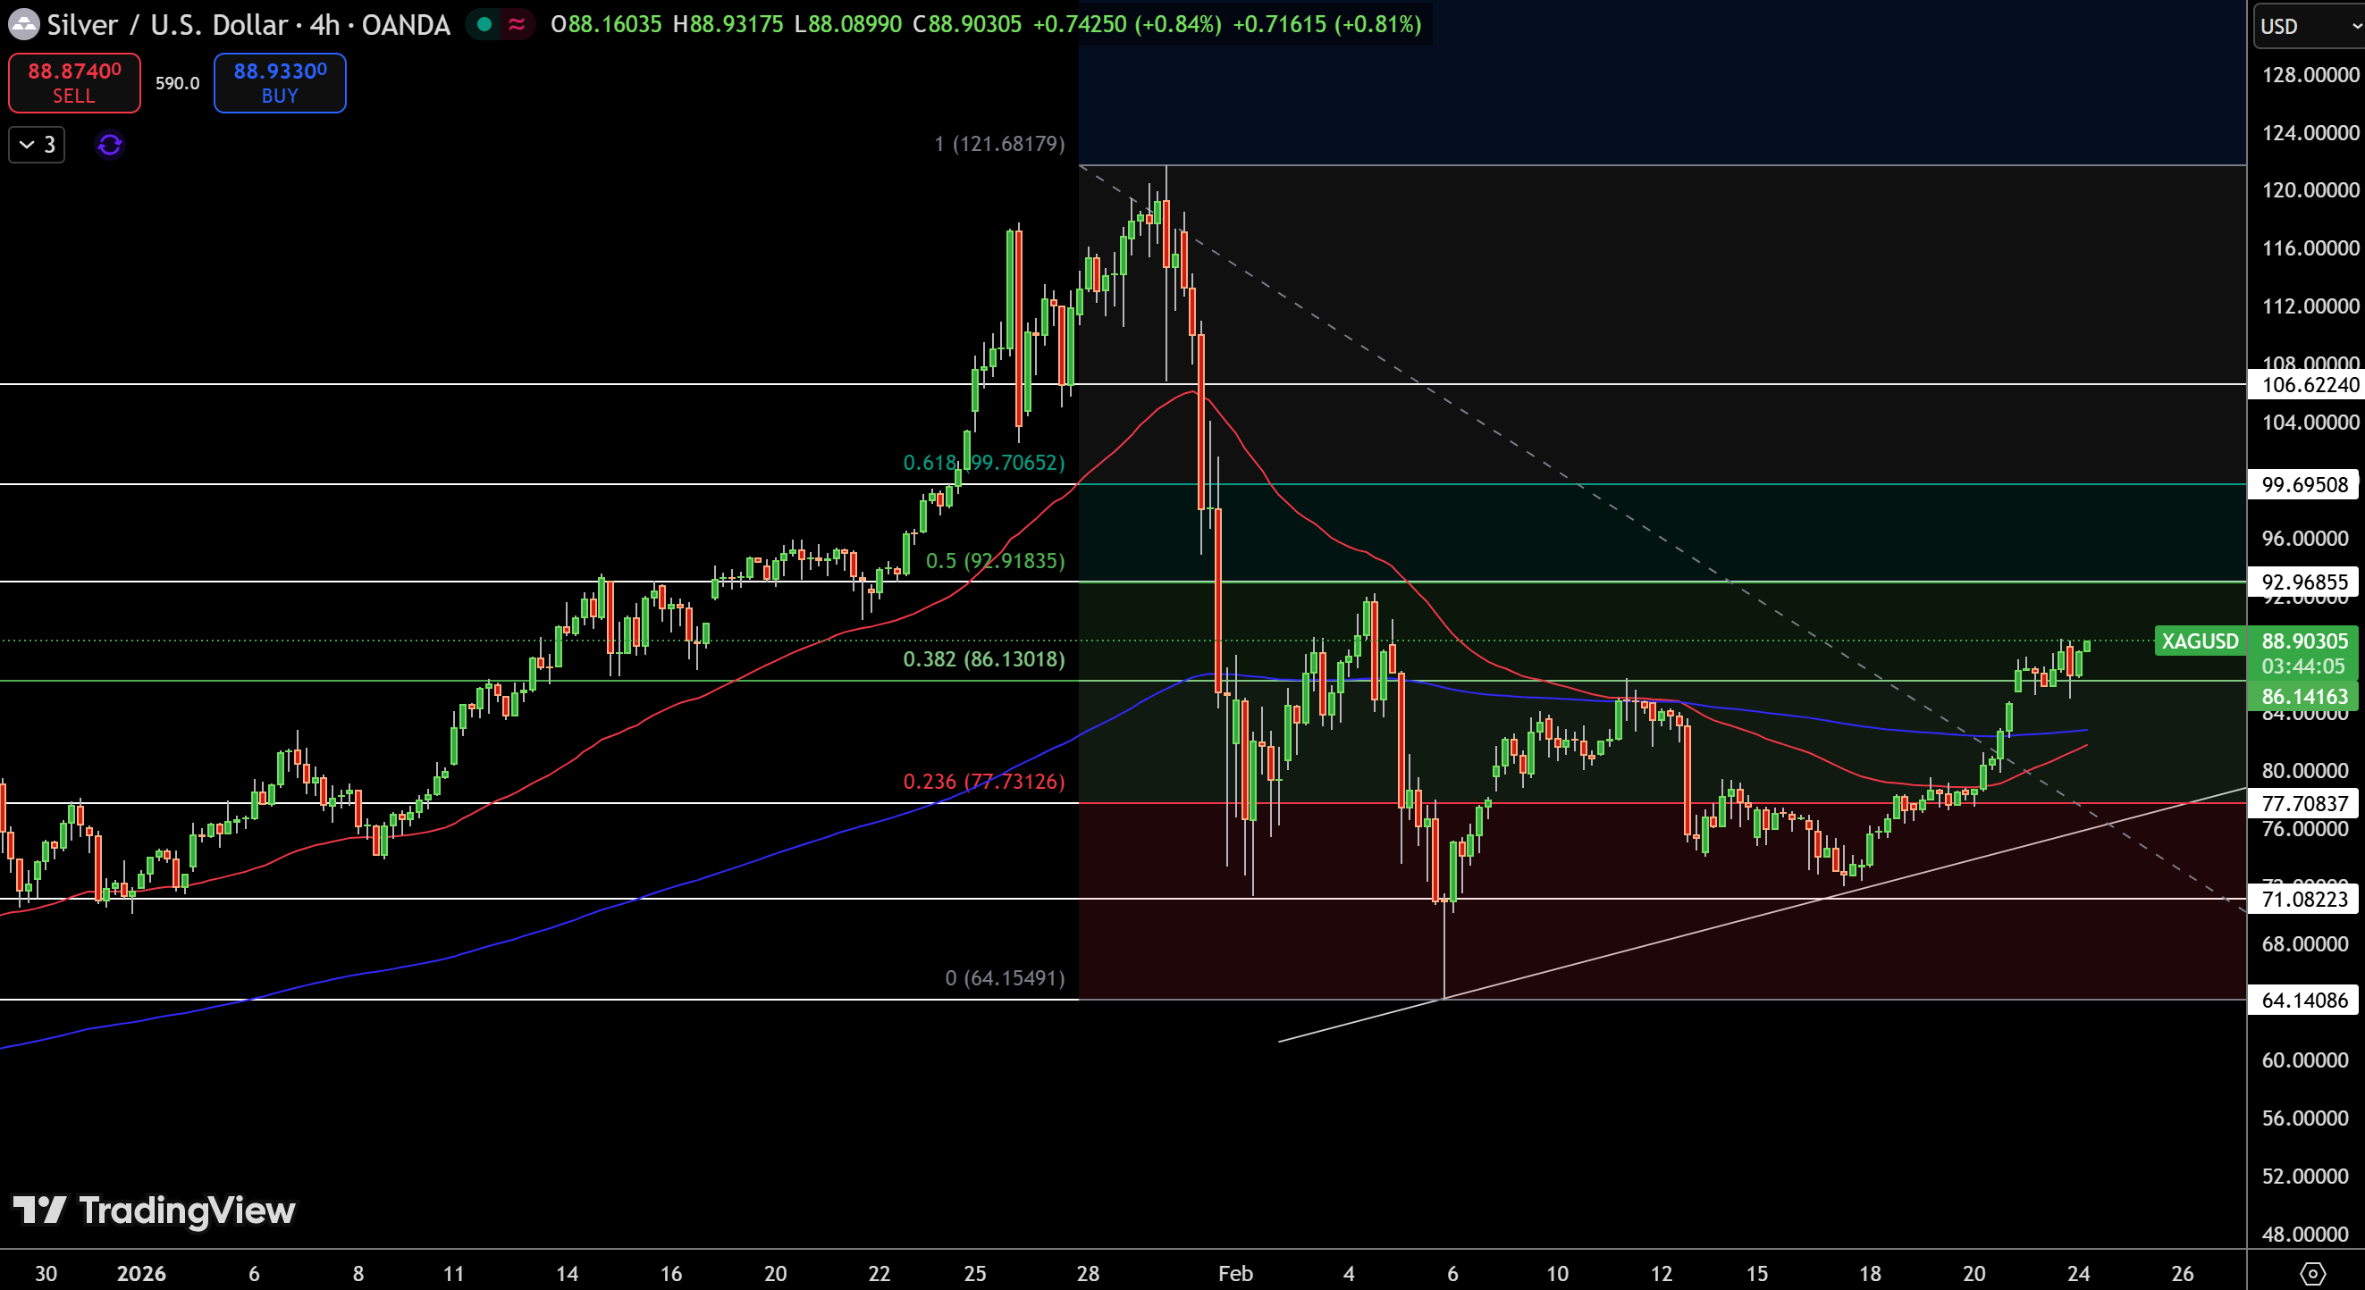Click the 60.00000 price scale label
Screen dimensions: 2365x1290
tap(2304, 1060)
